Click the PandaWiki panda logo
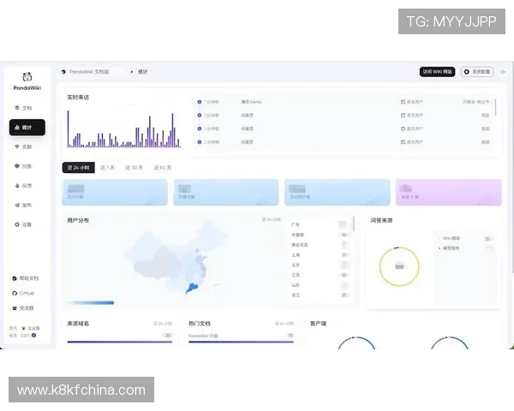This screenshot has width=514, height=411. point(27,77)
